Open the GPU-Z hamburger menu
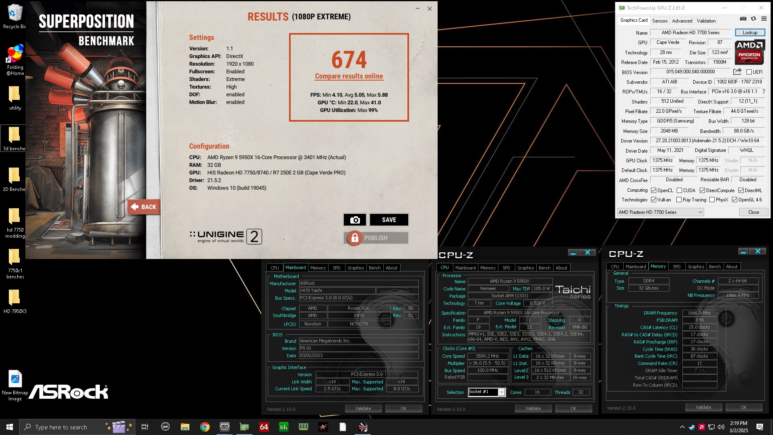The height and width of the screenshot is (435, 773). tap(764, 19)
